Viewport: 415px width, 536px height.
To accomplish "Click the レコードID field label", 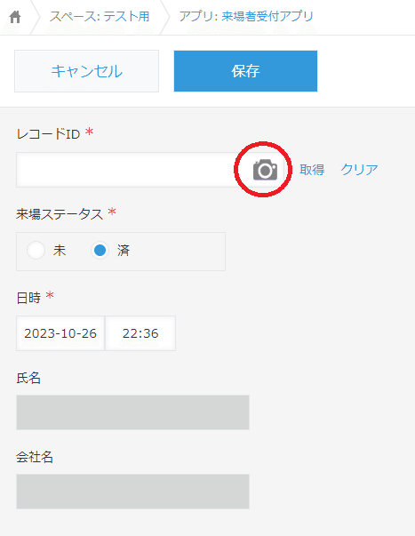I will 48,134.
